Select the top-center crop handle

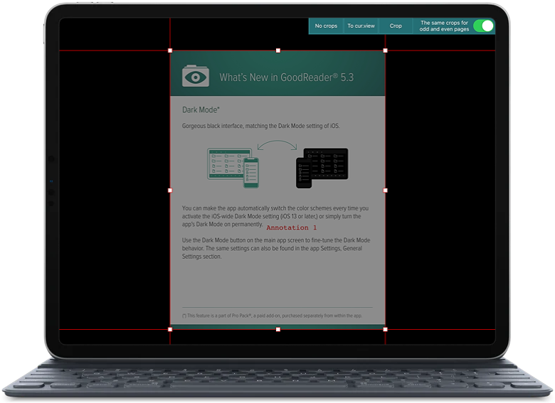coord(277,50)
